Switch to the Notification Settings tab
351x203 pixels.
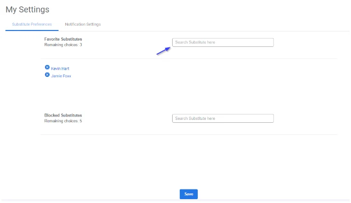click(x=83, y=24)
